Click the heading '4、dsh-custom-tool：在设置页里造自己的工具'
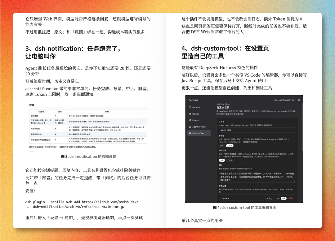 [x=225, y=52]
